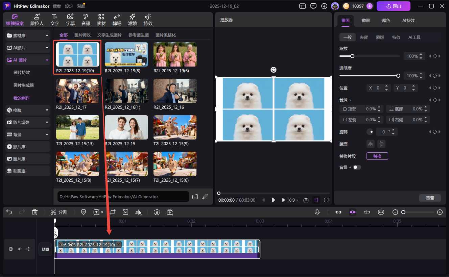
Task: Click the 透明度 opacity slider handle
Action: point(398,76)
